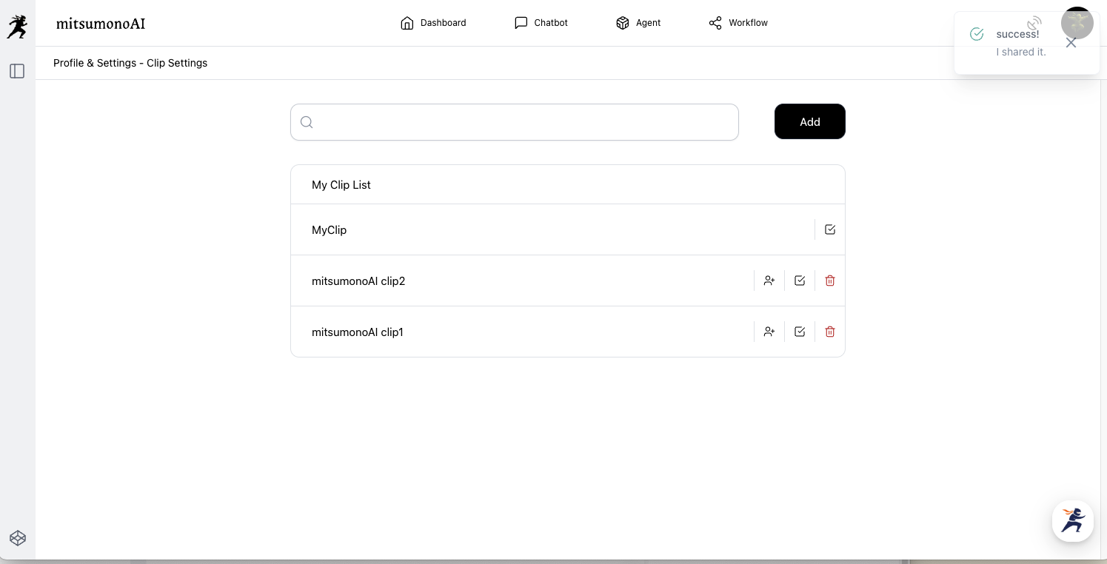Open the ninja chat assistant bubble
The image size is (1107, 564).
(x=1073, y=520)
